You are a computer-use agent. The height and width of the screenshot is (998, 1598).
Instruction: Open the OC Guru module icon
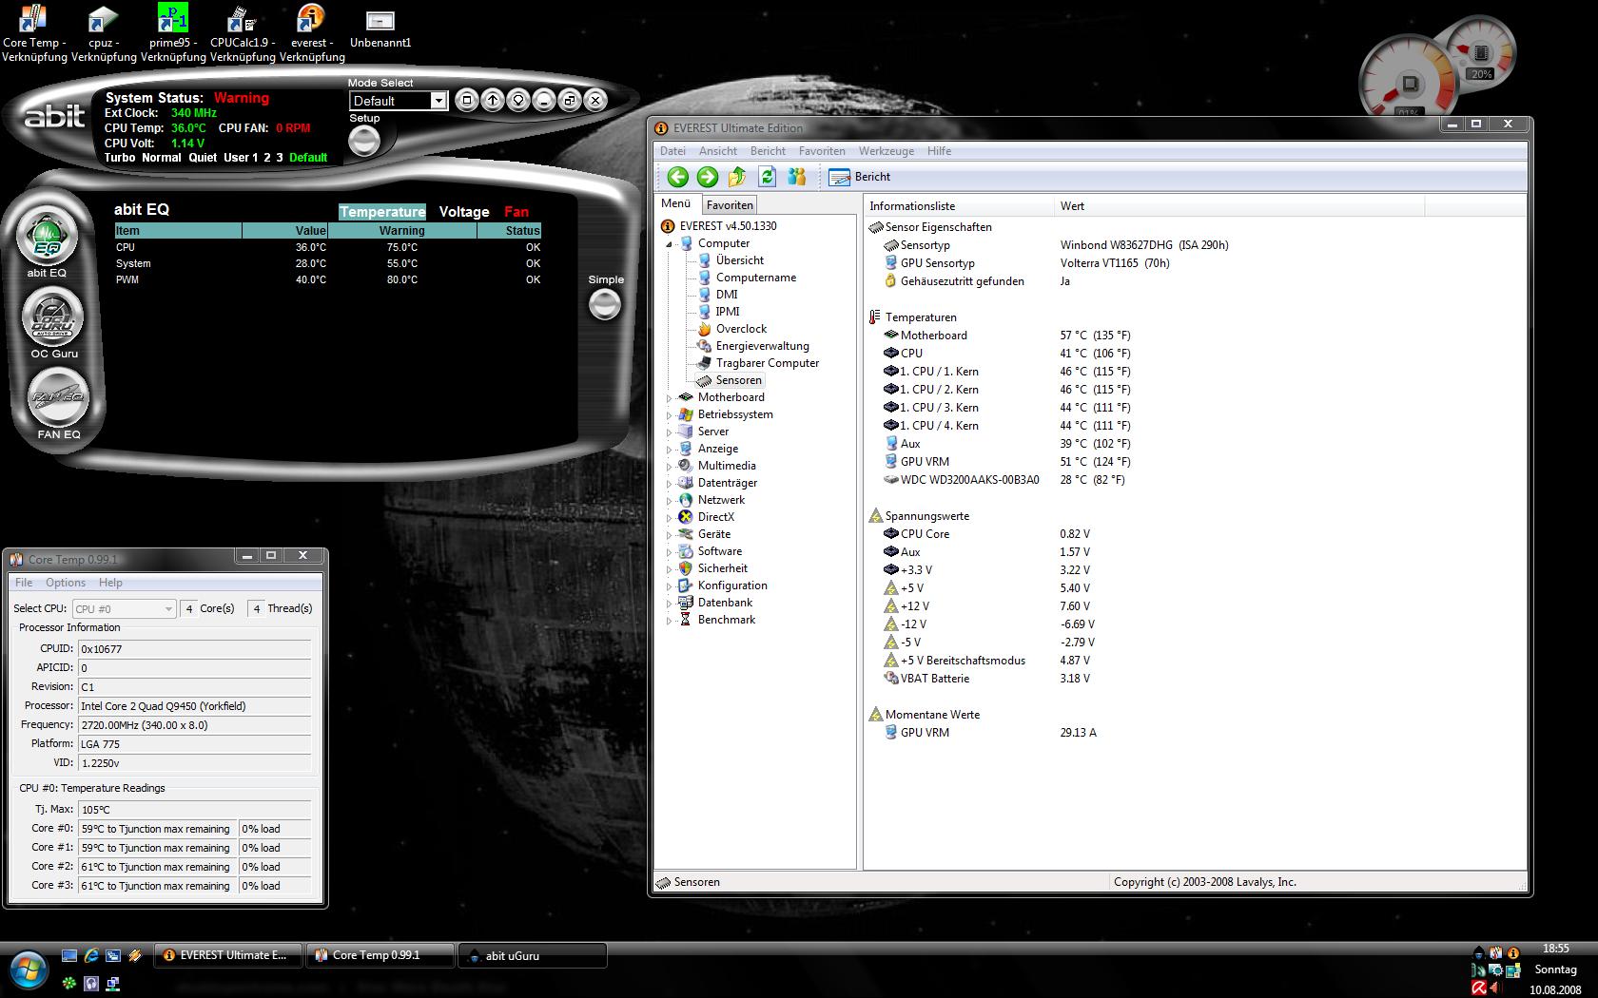53,317
